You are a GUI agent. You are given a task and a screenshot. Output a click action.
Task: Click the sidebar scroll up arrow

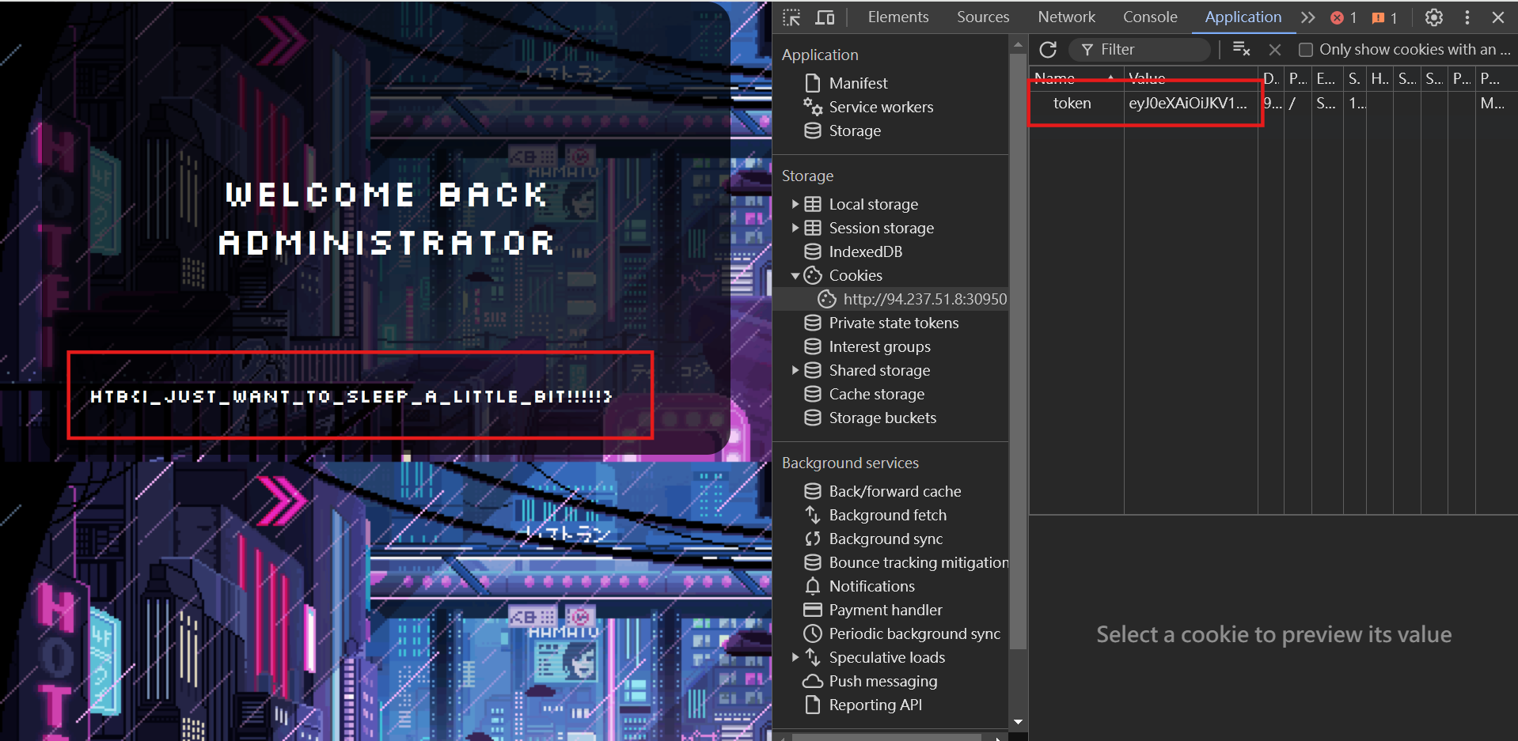click(1019, 45)
